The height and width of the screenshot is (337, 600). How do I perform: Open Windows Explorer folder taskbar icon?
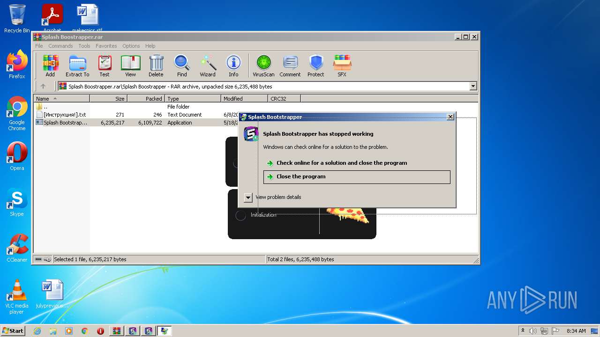coord(53,331)
